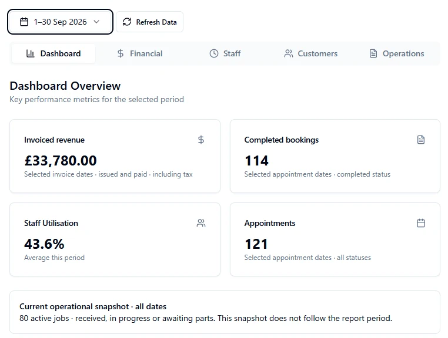The width and height of the screenshot is (448, 338).
Task: Click the calendar icon in Appointments card
Action: pyautogui.click(x=421, y=223)
